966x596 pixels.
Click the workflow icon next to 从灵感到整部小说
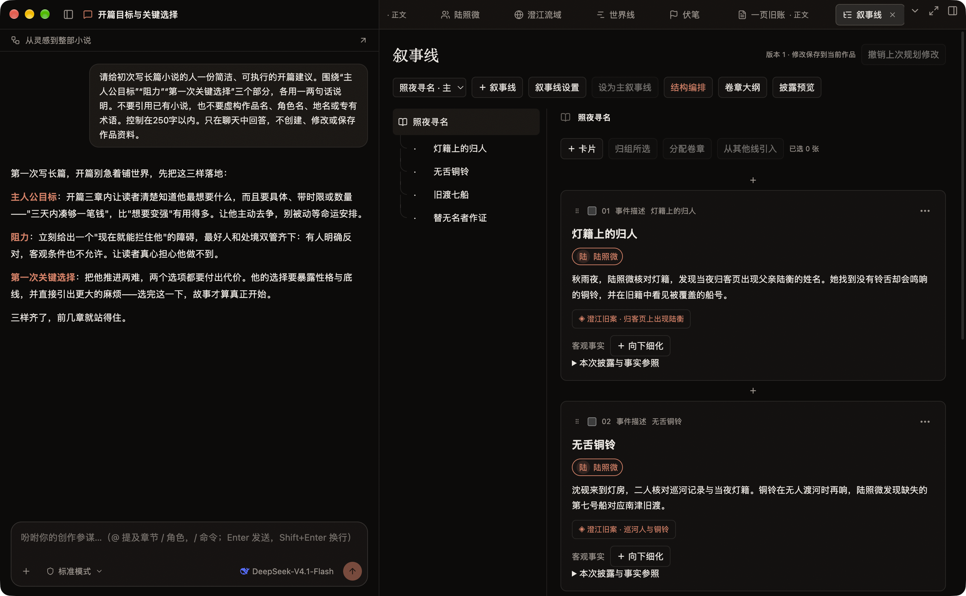tap(15, 40)
